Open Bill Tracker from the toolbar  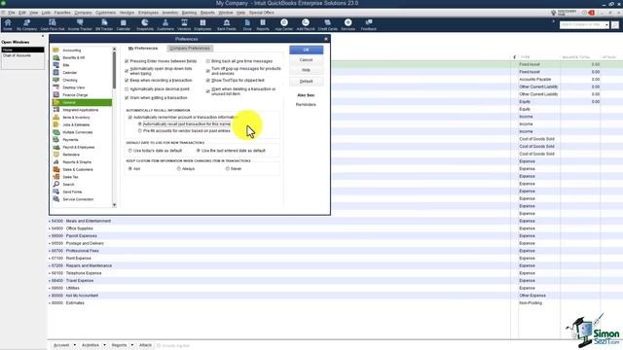104,24
